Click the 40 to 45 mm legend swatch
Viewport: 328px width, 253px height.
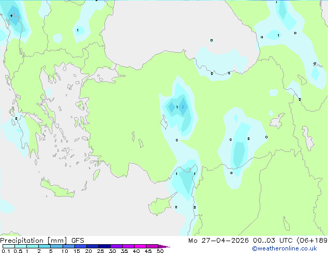tap(140, 246)
